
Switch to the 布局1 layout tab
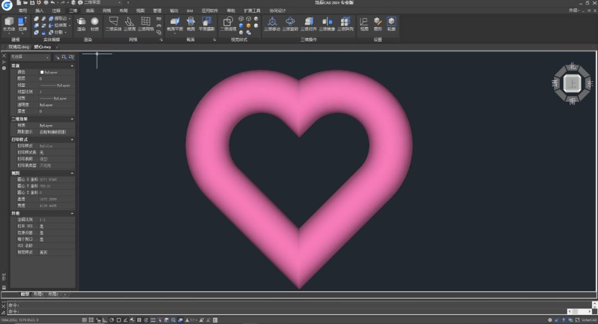click(38, 294)
